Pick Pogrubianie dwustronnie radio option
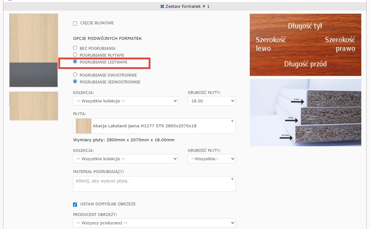 point(75,75)
